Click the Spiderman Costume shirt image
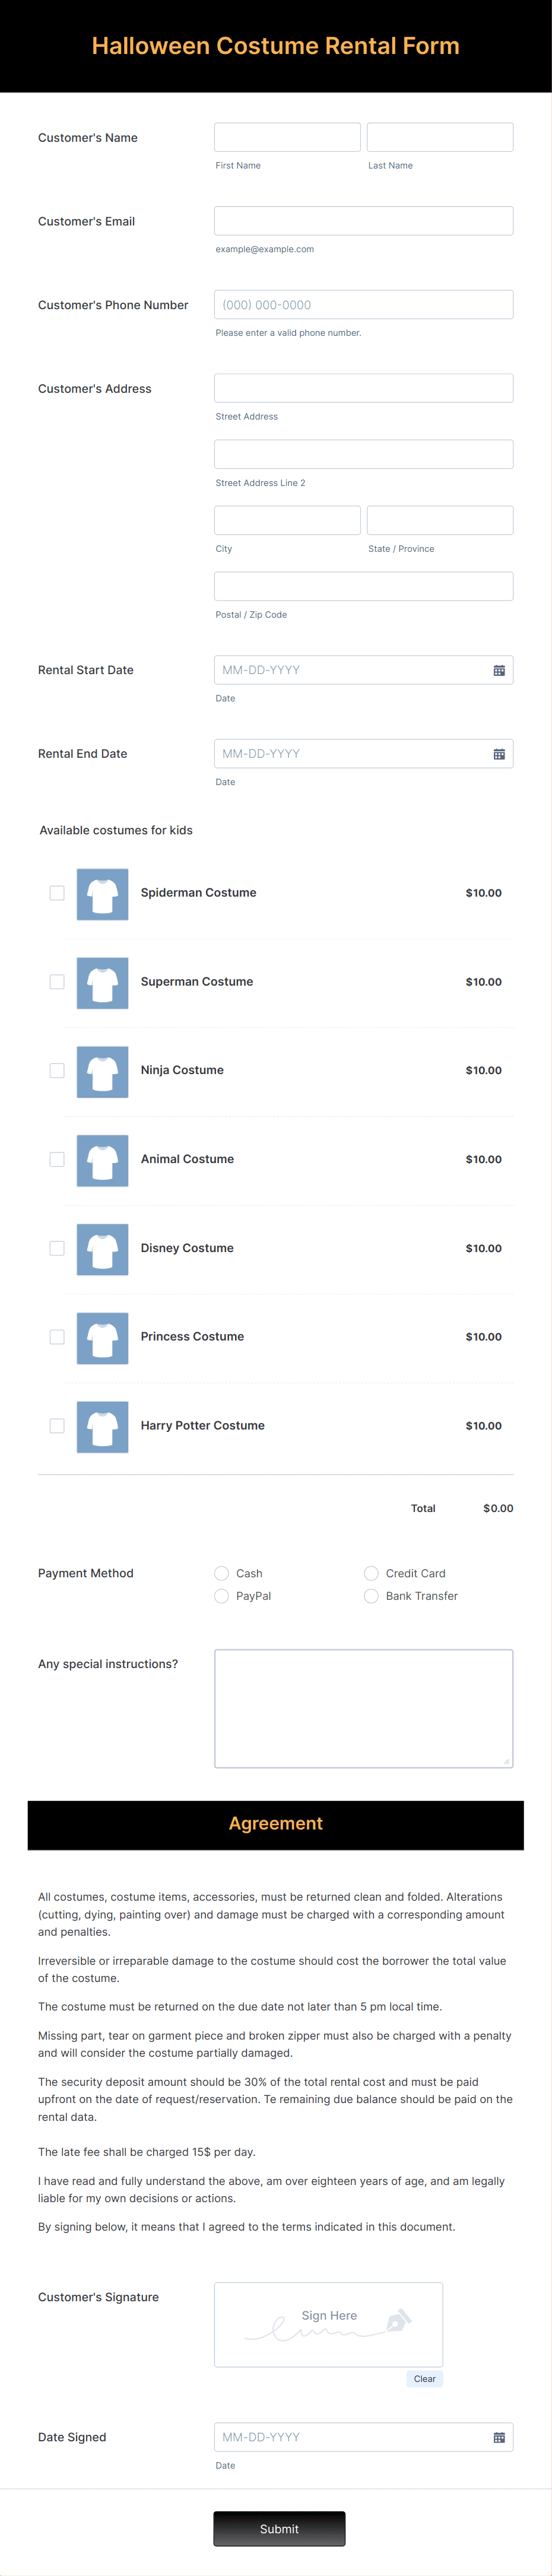Image resolution: width=552 pixels, height=2576 pixels. tap(102, 893)
